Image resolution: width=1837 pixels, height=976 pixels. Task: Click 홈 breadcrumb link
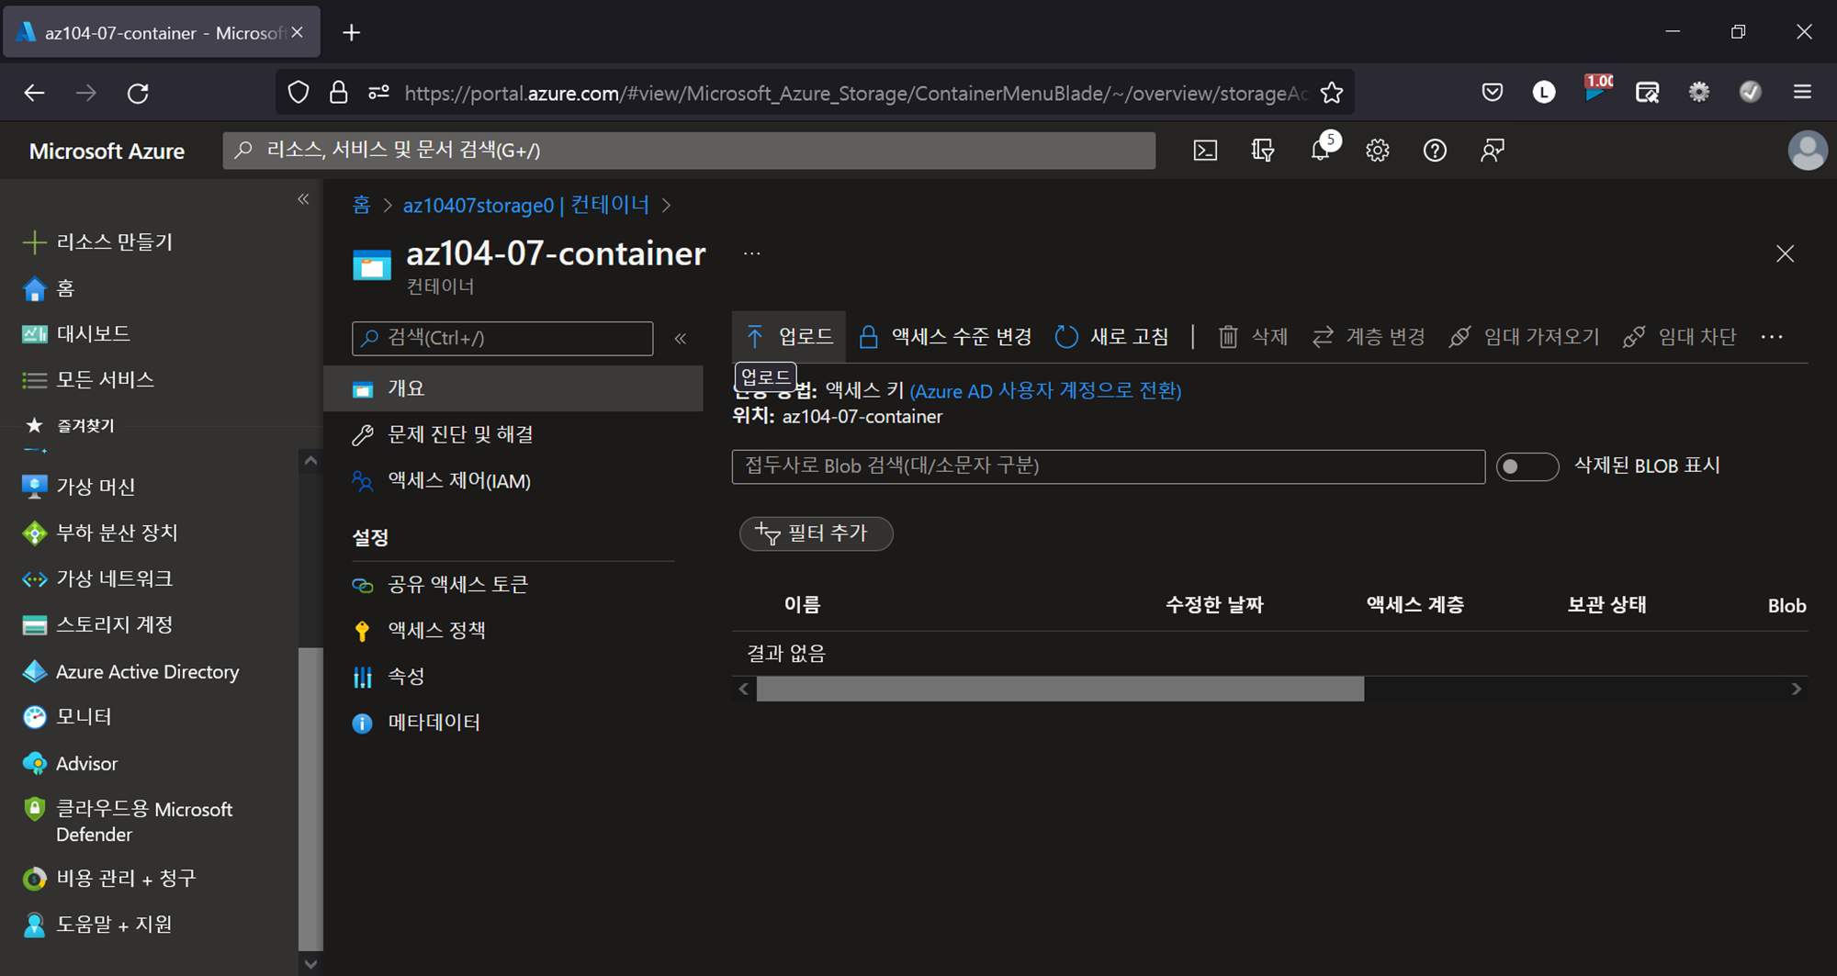[x=361, y=205]
